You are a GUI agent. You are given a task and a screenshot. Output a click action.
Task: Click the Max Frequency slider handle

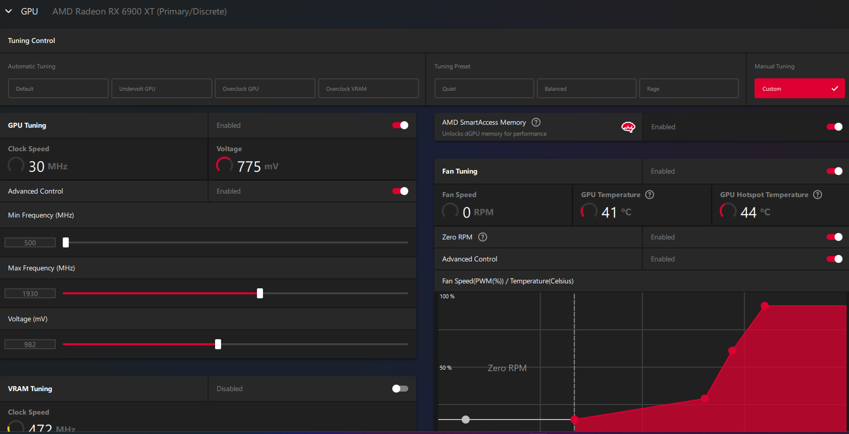pos(260,293)
